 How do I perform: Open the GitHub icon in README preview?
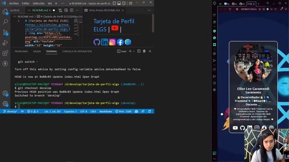(97, 42)
